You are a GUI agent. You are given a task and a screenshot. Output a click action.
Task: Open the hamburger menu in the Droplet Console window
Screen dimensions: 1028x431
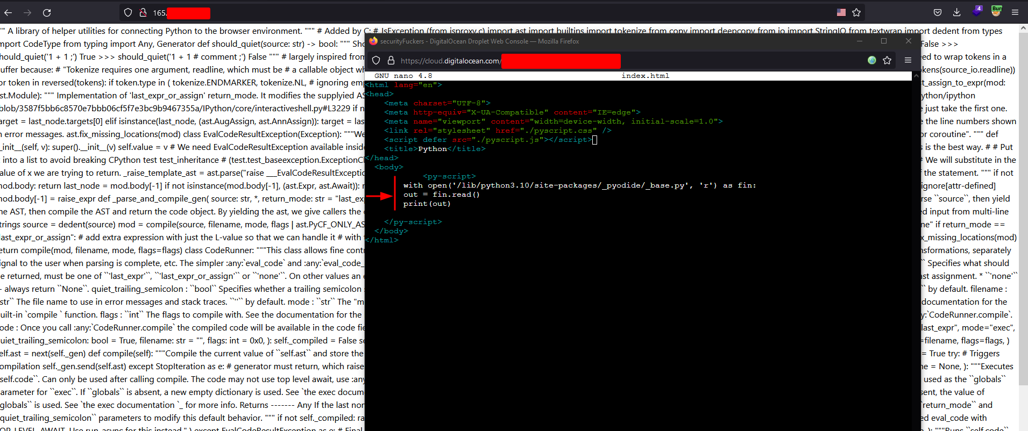tap(908, 60)
